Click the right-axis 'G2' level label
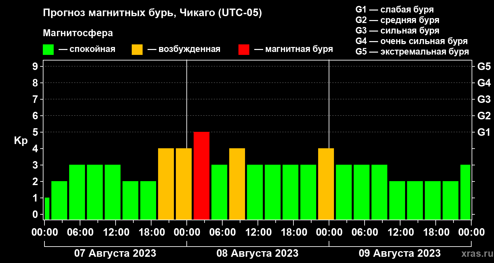The width and height of the screenshot is (494, 263). pos(484,116)
